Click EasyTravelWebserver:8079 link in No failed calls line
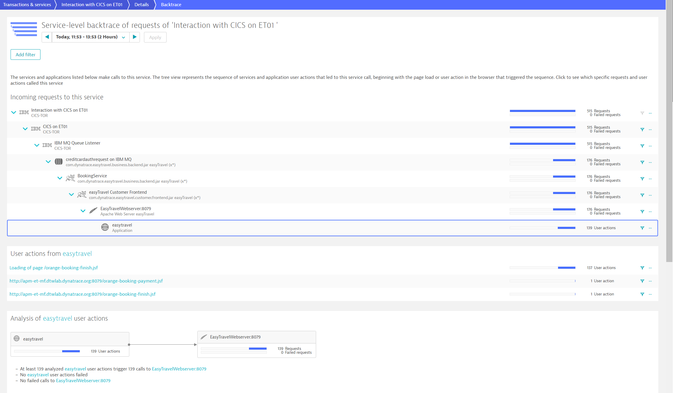Screen dimensions: 673x393 click(x=83, y=381)
